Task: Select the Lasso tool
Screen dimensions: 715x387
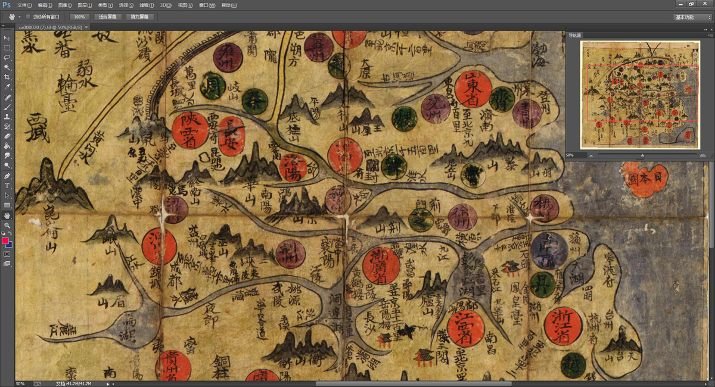Action: point(7,57)
